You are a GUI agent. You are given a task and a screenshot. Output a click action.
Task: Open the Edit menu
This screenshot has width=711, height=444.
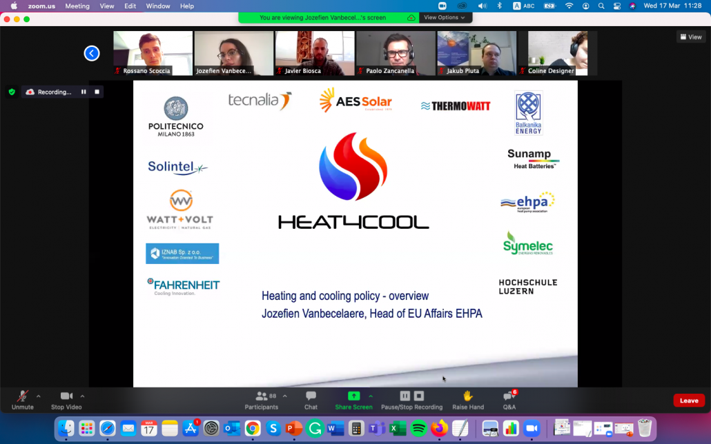tap(130, 6)
